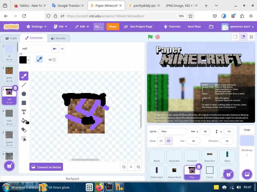257x192 pixels.
Task: Switch to large stage layout
Action: coord(243,37)
